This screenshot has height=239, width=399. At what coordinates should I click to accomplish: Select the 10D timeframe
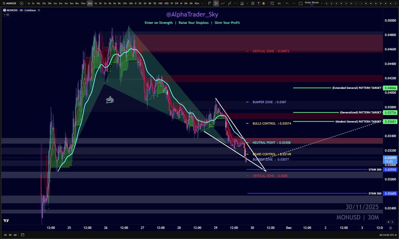tap(160, 3)
